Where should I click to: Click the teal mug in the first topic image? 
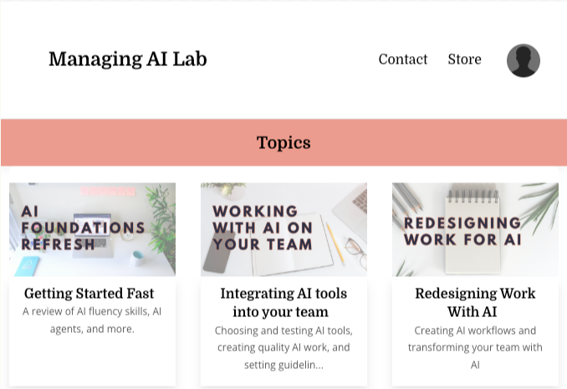coord(139,258)
